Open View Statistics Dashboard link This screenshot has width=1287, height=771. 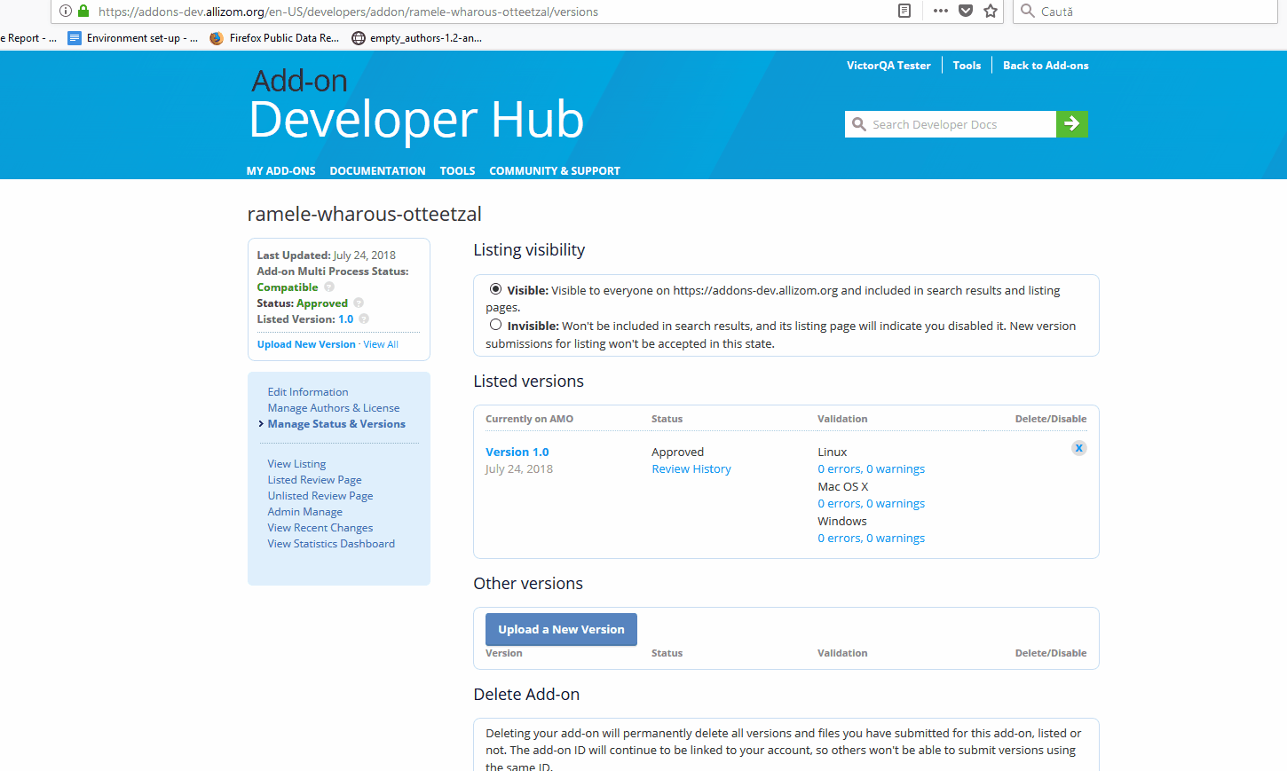[331, 544]
